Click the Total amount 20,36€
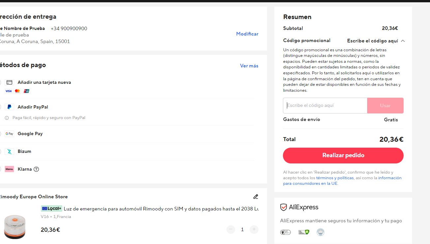Image resolution: width=430 pixels, height=244 pixels. [391, 139]
